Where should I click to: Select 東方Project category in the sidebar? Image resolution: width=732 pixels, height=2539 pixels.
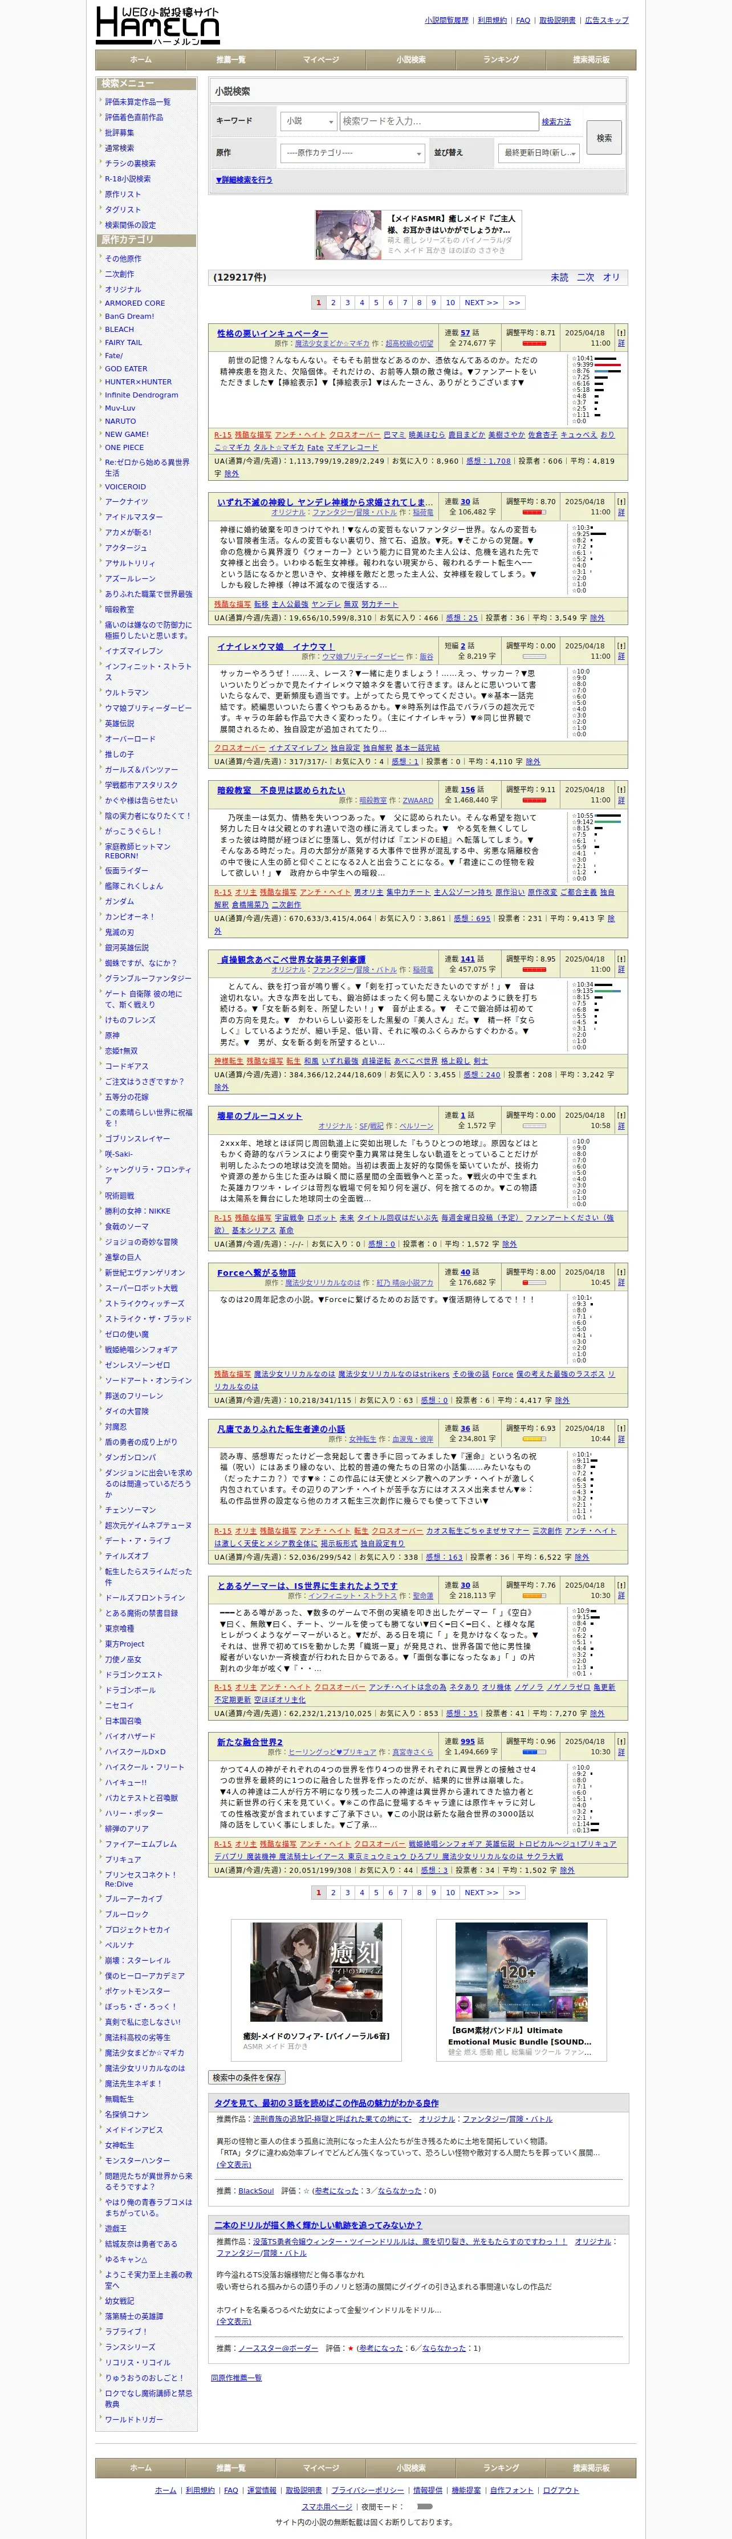pos(125,1644)
